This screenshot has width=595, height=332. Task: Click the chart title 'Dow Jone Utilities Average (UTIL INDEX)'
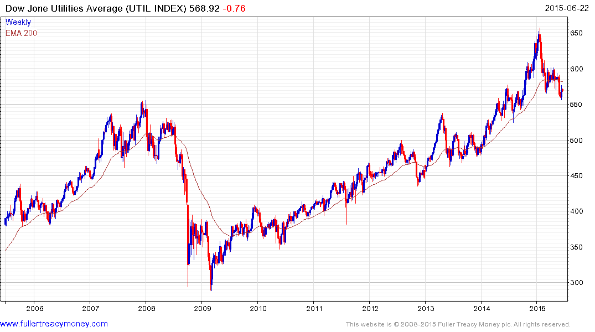point(96,8)
